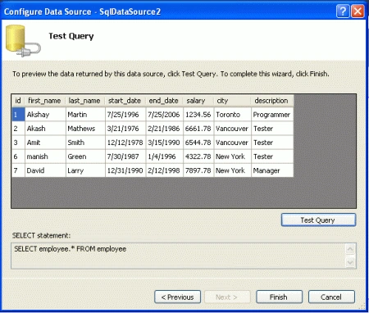Select the manish first name cell

pyautogui.click(x=45, y=156)
